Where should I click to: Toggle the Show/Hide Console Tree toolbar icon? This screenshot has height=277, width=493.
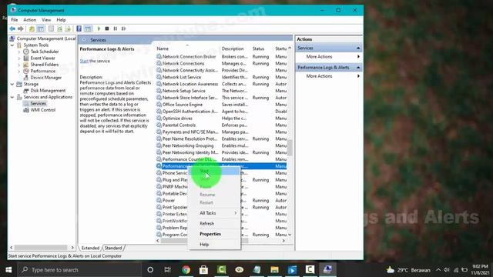(41, 28)
